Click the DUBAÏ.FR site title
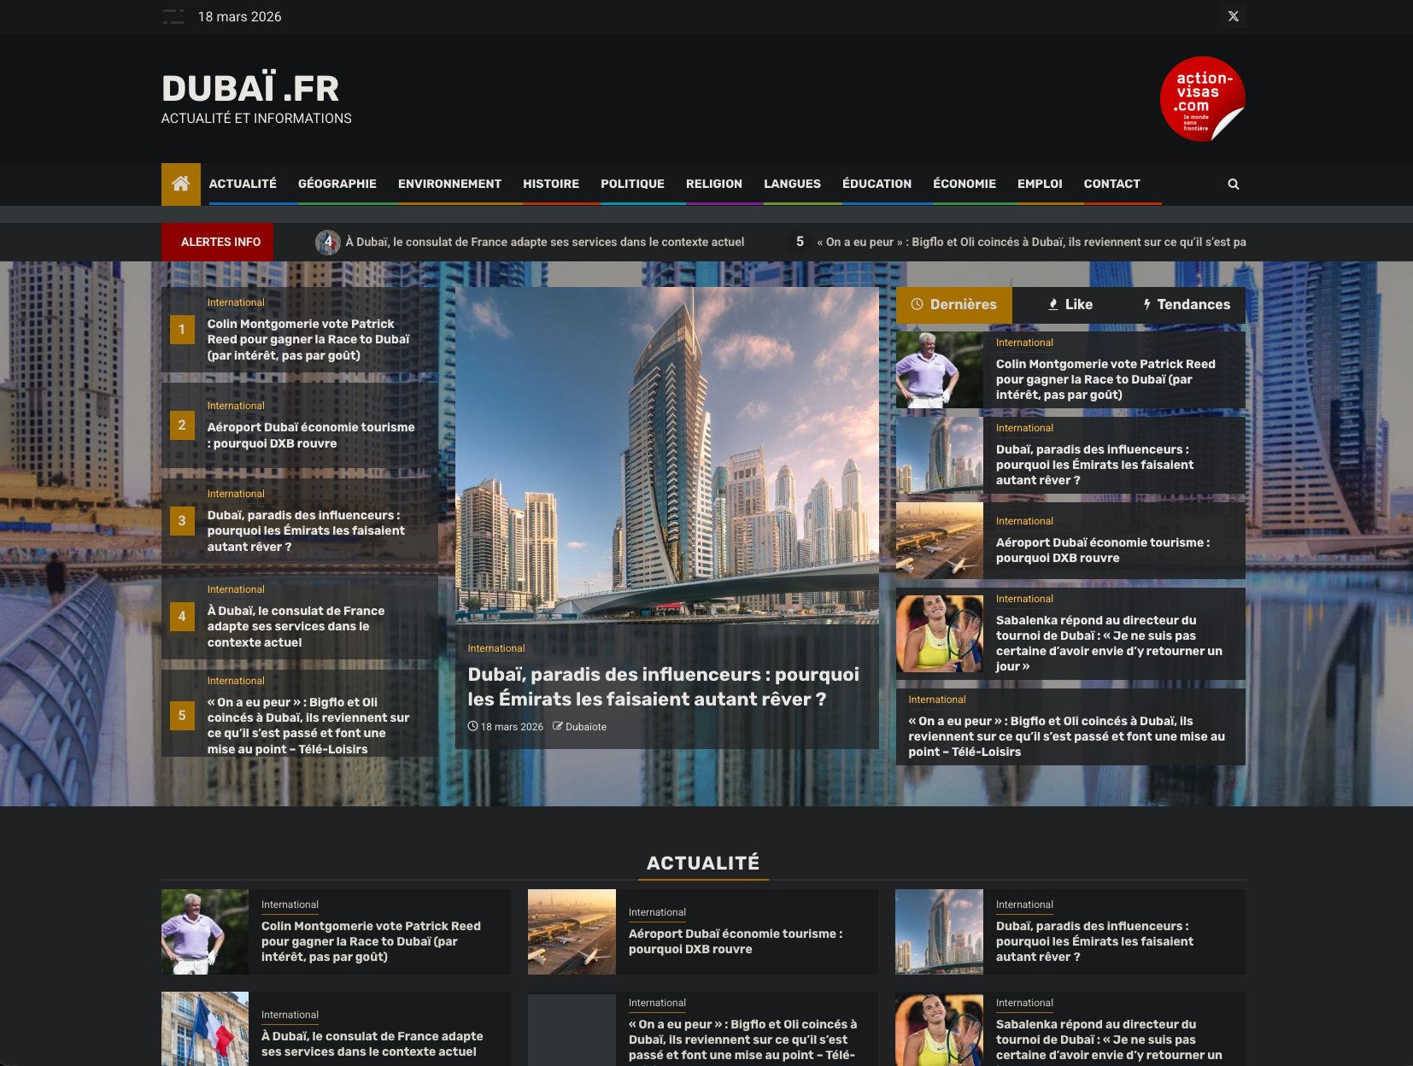 click(x=249, y=89)
